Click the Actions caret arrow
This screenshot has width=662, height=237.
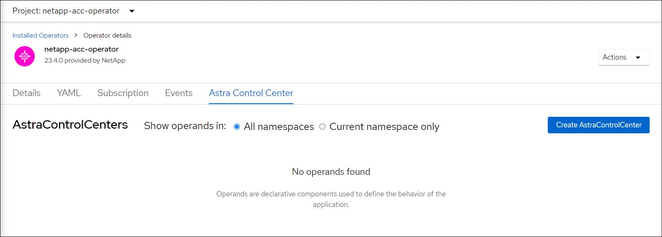coord(638,58)
